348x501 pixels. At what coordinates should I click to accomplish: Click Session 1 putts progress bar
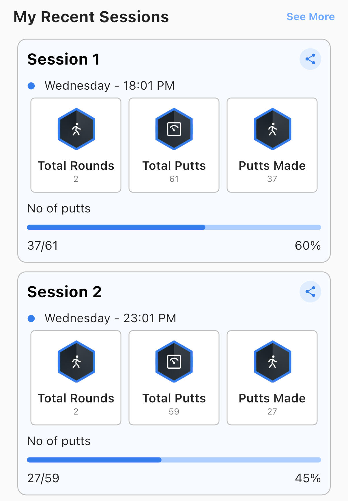tap(174, 227)
